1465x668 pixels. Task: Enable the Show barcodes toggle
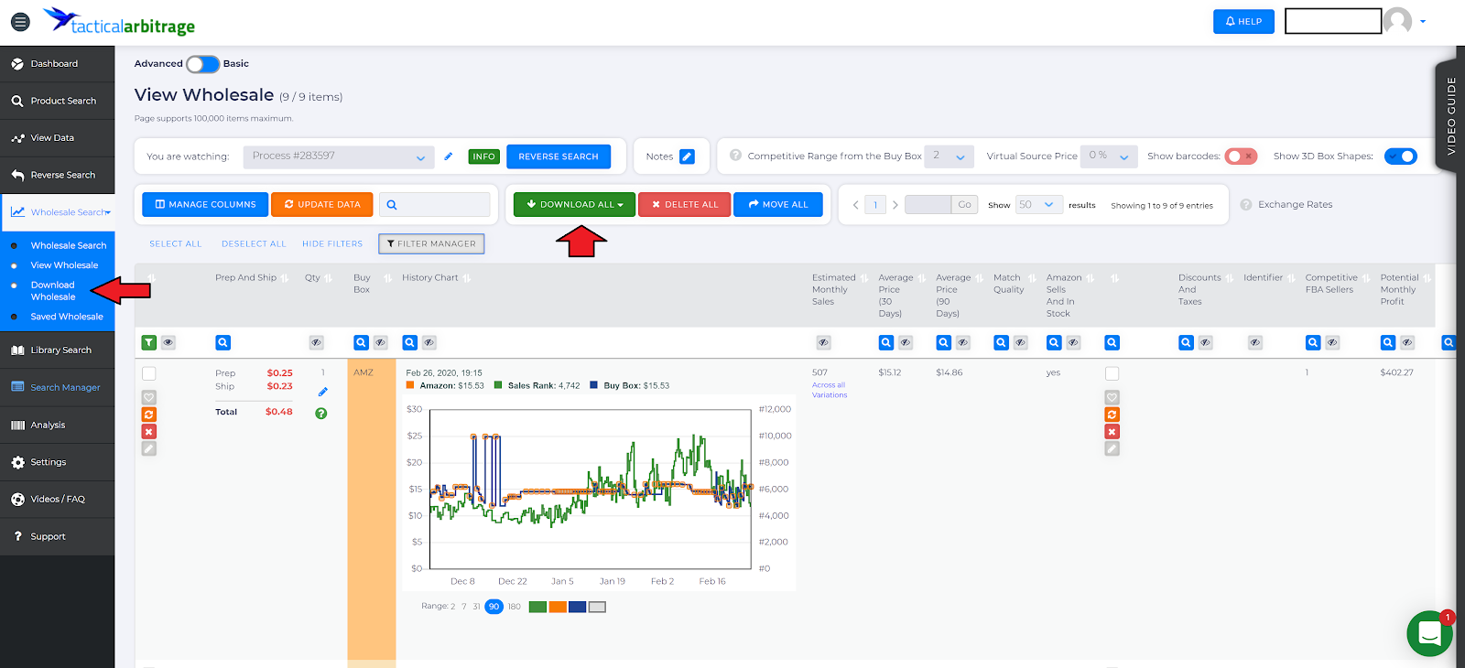click(x=1241, y=156)
